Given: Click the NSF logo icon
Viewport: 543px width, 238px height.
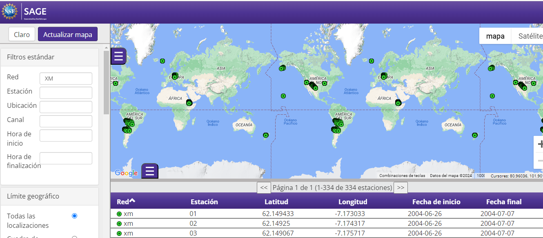Looking at the screenshot, I should 9,11.
